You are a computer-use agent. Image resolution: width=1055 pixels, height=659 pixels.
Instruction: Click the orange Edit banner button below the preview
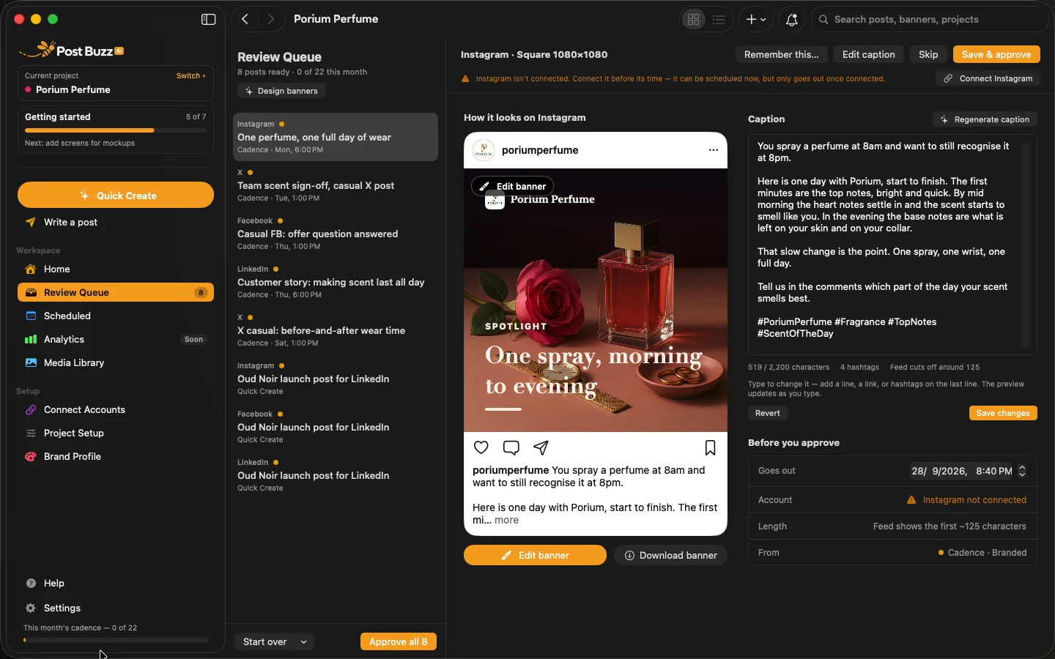[535, 555]
